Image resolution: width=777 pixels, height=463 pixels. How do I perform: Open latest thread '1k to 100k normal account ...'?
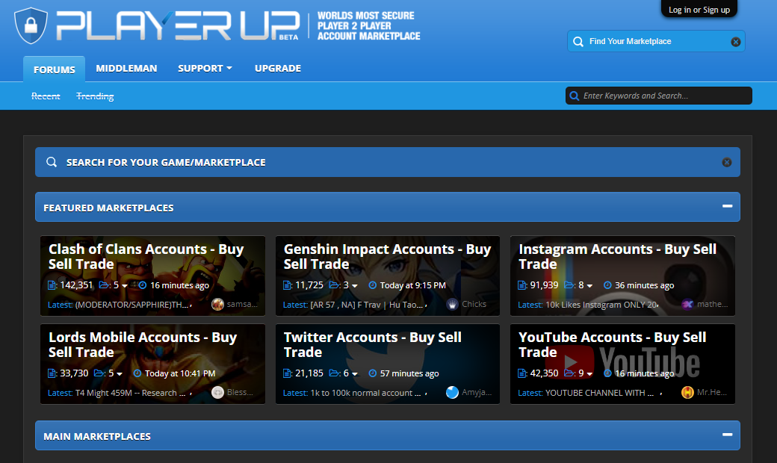tap(365, 393)
